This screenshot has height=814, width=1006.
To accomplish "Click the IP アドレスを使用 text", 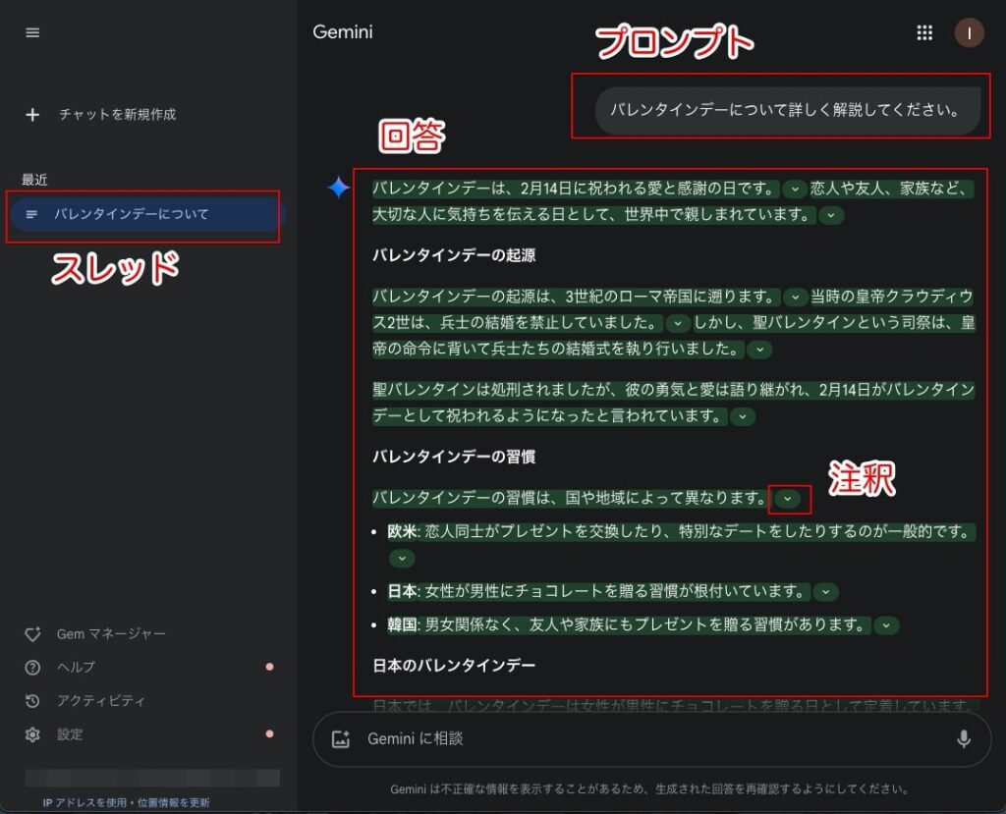I will [84, 802].
